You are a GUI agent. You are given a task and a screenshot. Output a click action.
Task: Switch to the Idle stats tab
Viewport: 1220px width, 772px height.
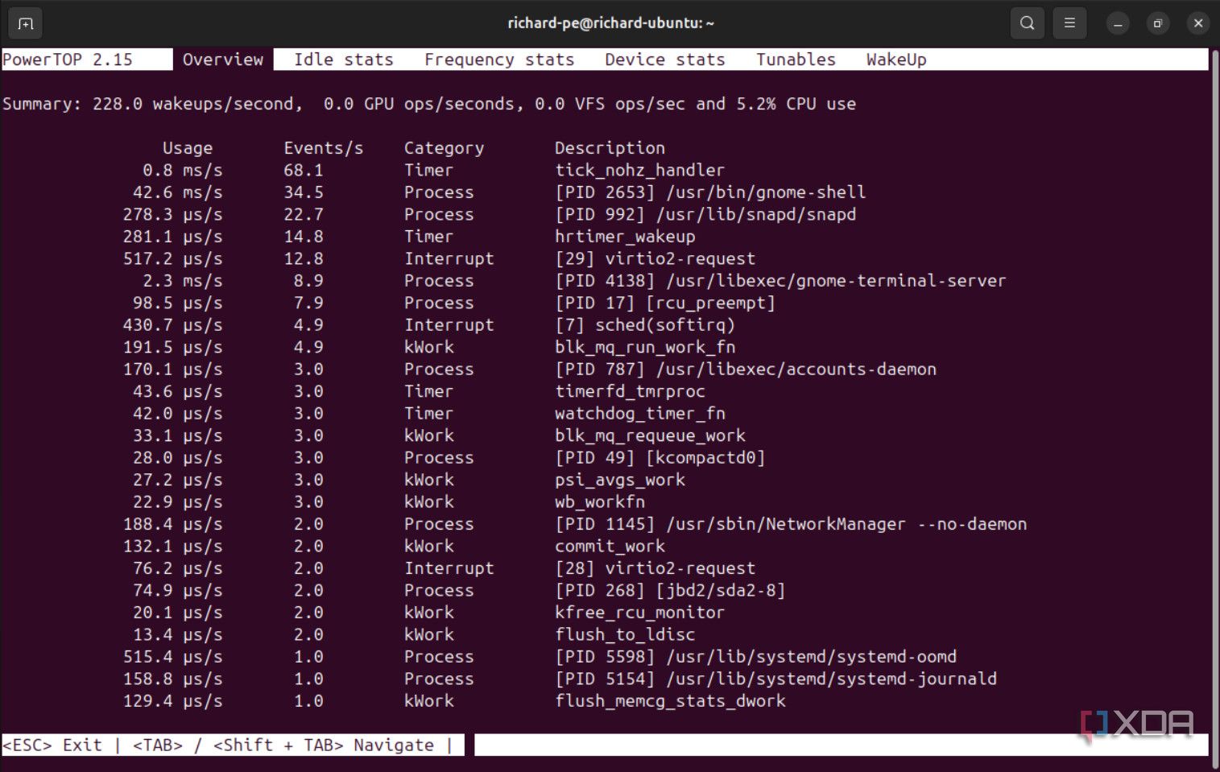(344, 60)
